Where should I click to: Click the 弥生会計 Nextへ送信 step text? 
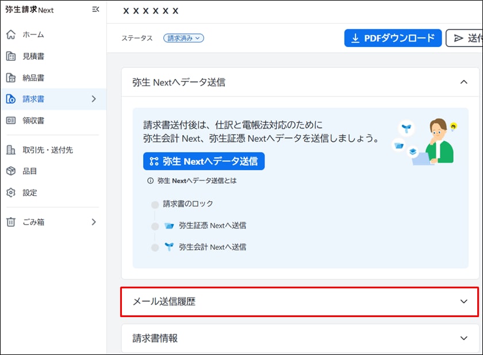click(213, 247)
